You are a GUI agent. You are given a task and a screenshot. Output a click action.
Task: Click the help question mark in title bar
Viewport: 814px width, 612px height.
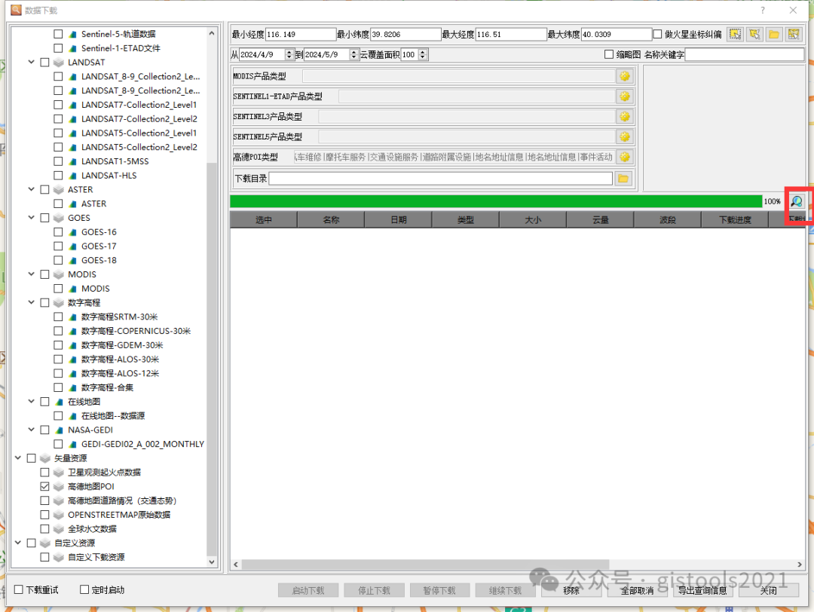coord(763,10)
